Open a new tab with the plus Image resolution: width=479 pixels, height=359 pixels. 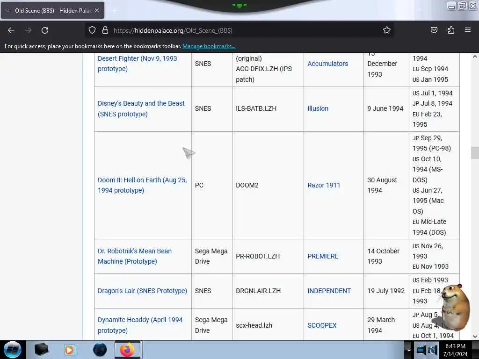point(114,10)
